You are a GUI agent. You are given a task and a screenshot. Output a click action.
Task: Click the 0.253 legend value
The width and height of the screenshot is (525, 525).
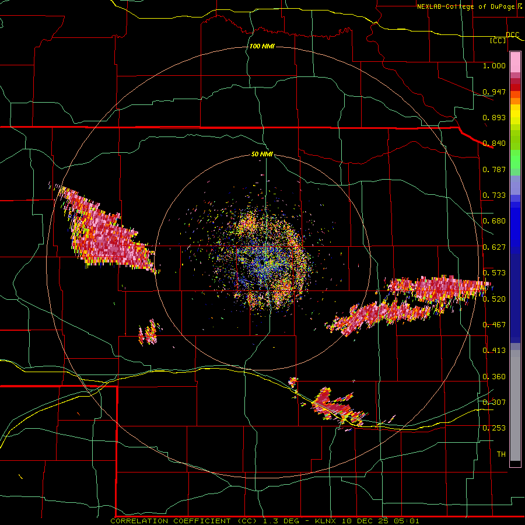pyautogui.click(x=494, y=428)
